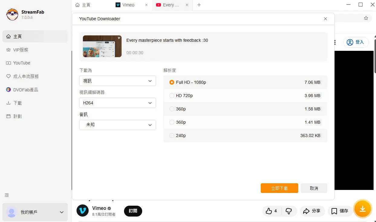Click the video thumbnail in the dialog
The width and height of the screenshot is (376, 222).
click(x=102, y=46)
